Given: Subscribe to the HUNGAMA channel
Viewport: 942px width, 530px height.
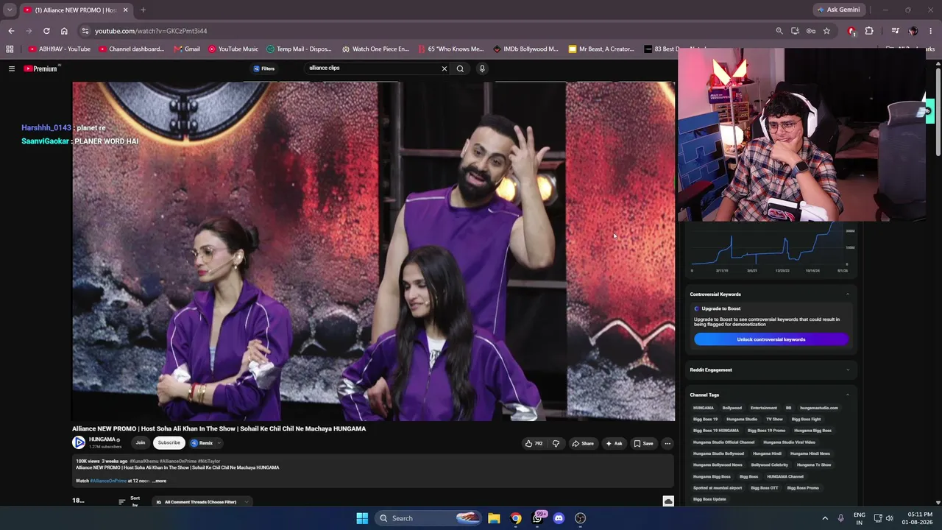Looking at the screenshot, I should (169, 442).
